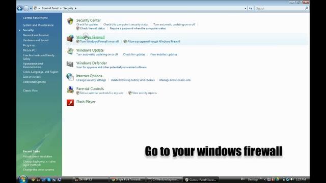Open Additional Options in sidebar
The image size is (326, 183).
click(x=34, y=82)
